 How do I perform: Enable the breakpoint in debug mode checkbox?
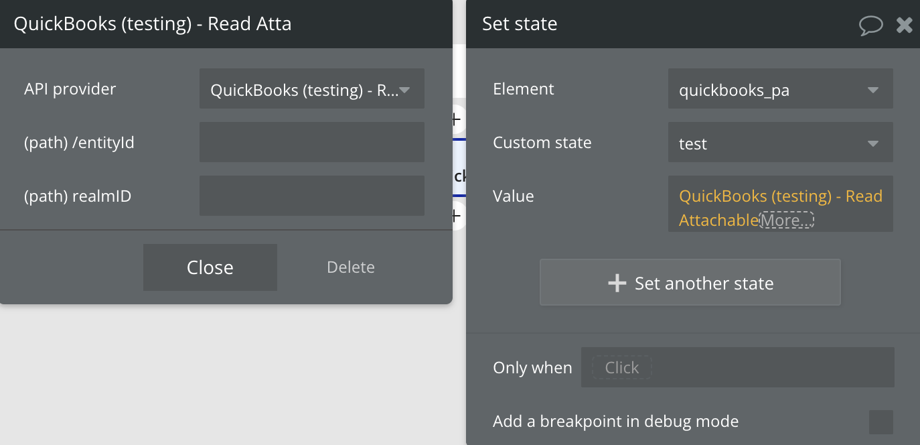tap(880, 422)
